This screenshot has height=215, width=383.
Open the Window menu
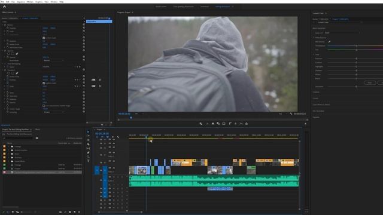click(54, 2)
